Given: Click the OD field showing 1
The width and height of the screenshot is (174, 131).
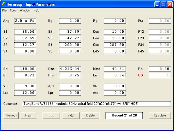Looking at the screenshot, I should (160, 75).
